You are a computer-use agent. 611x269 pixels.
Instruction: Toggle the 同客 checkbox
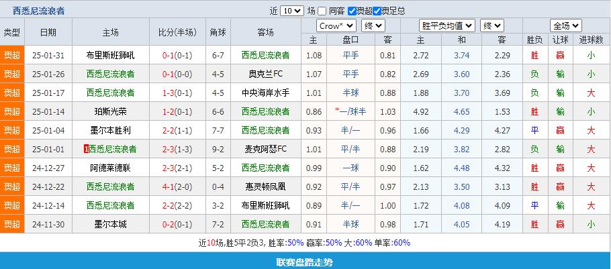(x=322, y=11)
